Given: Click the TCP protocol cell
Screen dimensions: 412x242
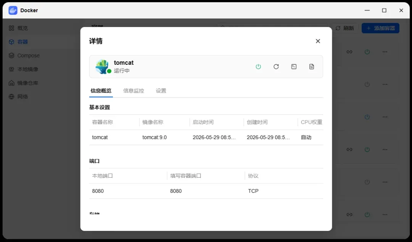Looking at the screenshot, I should click(253, 191).
